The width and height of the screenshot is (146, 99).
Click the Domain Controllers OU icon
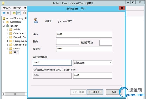[11, 37]
